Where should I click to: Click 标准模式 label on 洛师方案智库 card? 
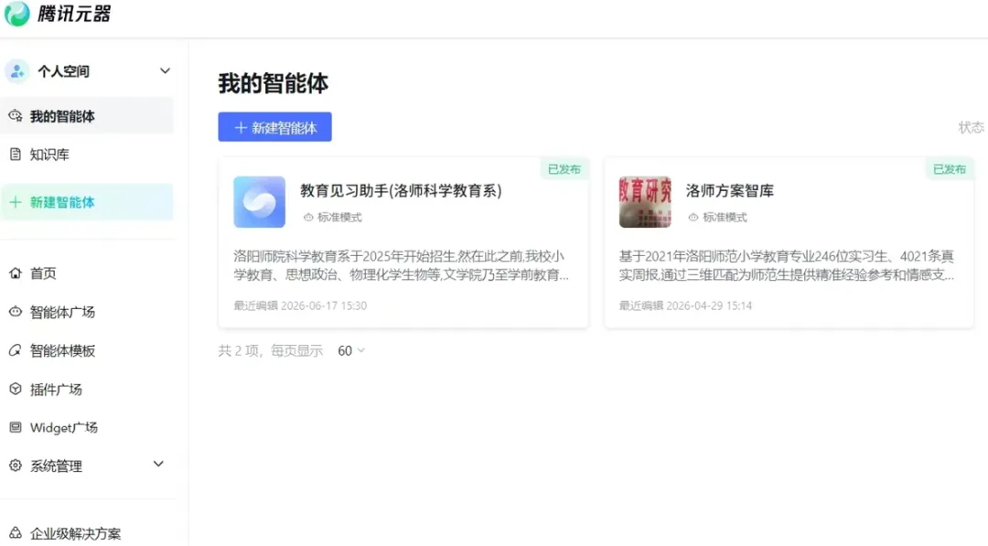coord(725,218)
